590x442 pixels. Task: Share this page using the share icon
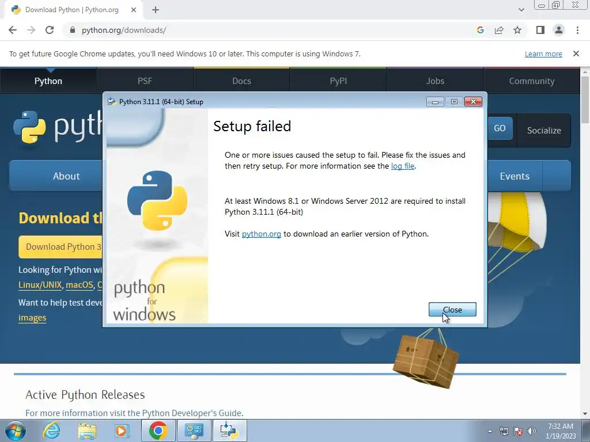coord(499,30)
